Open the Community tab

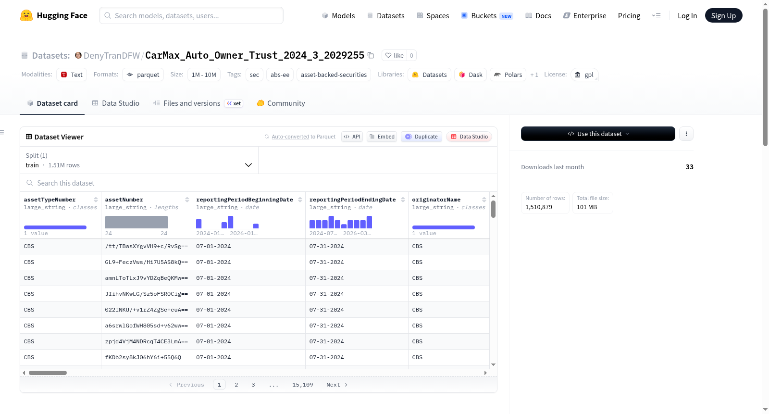(x=281, y=103)
